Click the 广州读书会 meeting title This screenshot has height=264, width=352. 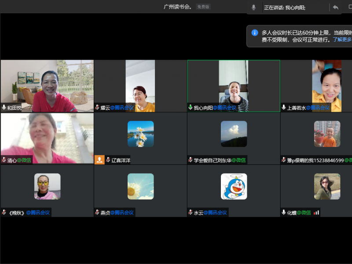[177, 7]
